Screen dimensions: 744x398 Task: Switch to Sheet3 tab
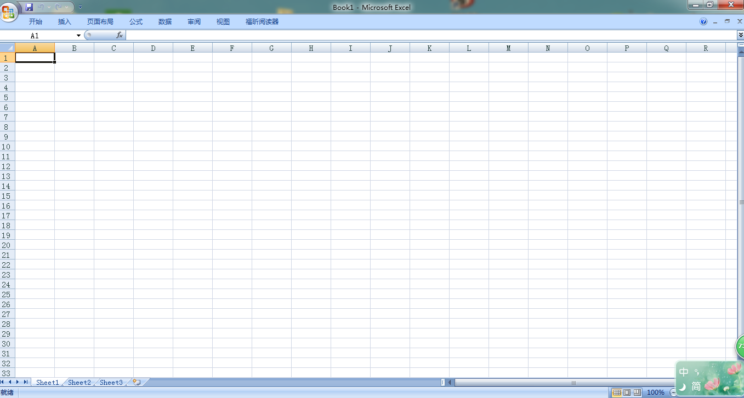coord(111,383)
